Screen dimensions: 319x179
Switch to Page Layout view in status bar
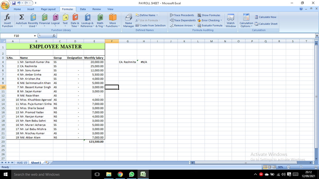(270, 167)
